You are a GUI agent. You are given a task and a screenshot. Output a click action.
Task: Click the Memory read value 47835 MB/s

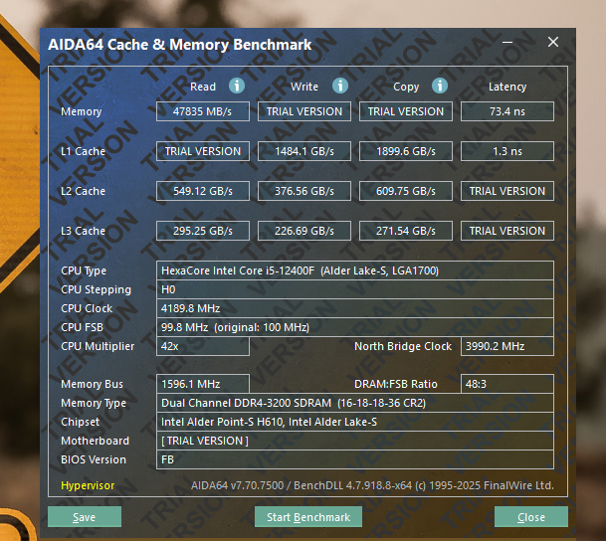click(203, 111)
